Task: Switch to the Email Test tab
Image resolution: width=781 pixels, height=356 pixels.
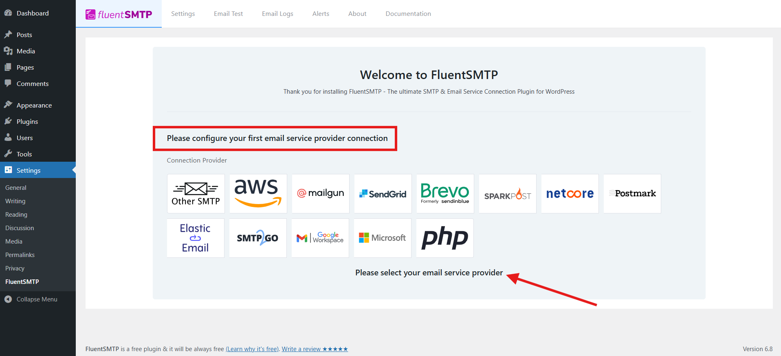Action: 229,14
